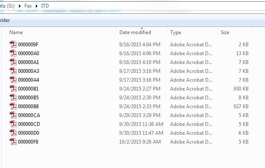Click the 13 KB size cell

click(242, 53)
